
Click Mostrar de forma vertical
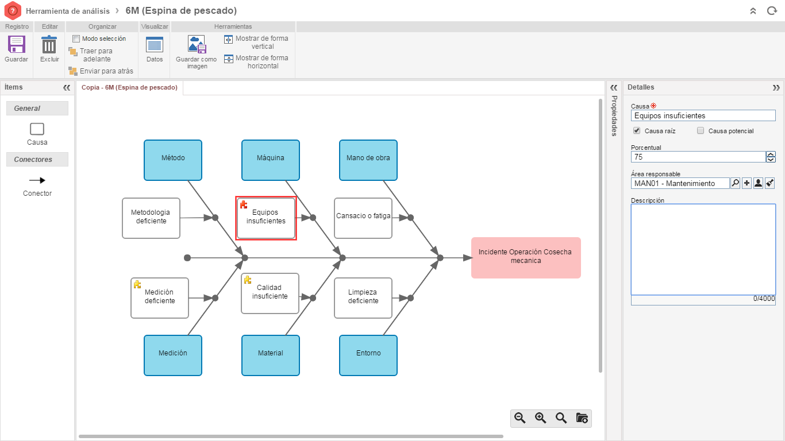pos(256,42)
